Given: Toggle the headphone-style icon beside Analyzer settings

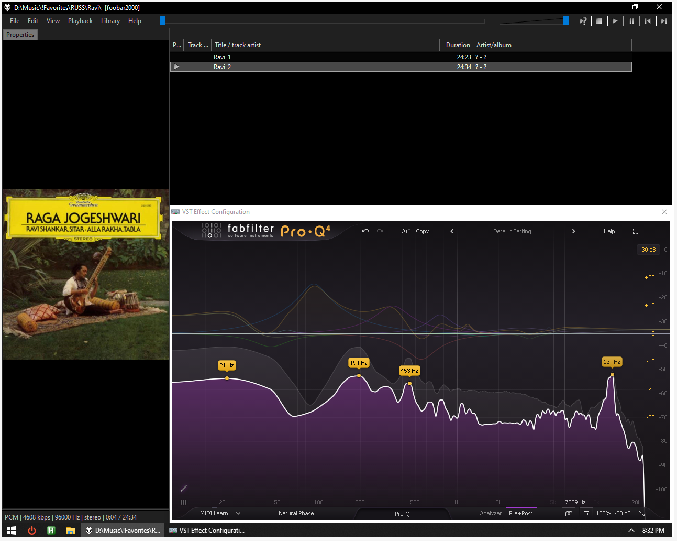Looking at the screenshot, I should coord(569,513).
